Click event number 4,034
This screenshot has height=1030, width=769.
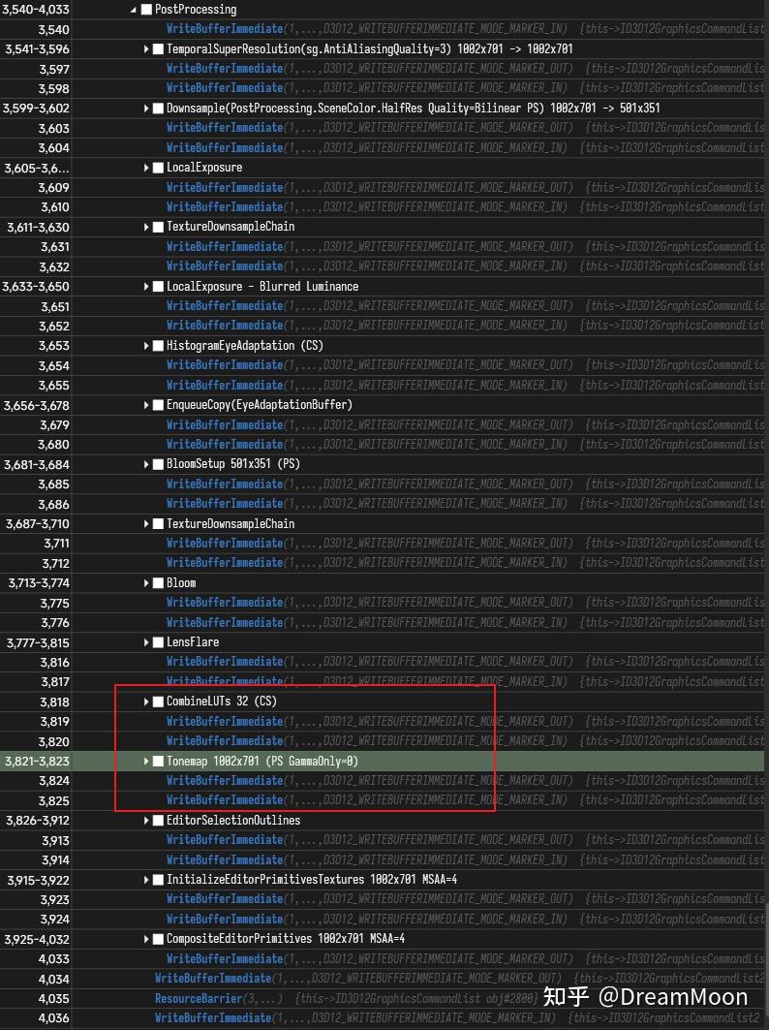54,979
